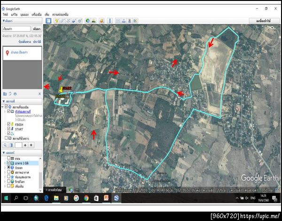Open the Add (เพิ่ม) menu
Viewport: 282px width, 221px height.
(47, 15)
